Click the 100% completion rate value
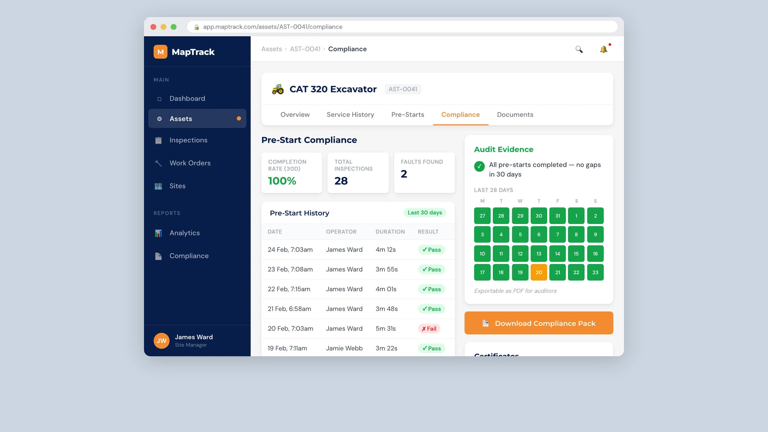768x432 pixels. coord(282,181)
